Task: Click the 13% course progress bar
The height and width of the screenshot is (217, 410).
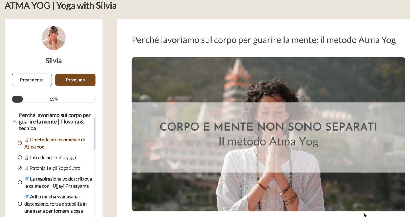Action: click(54, 99)
